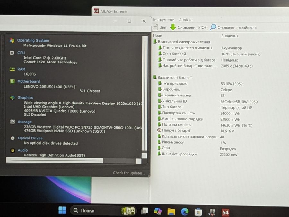Select the Ім'я пристрою row

coord(200,84)
